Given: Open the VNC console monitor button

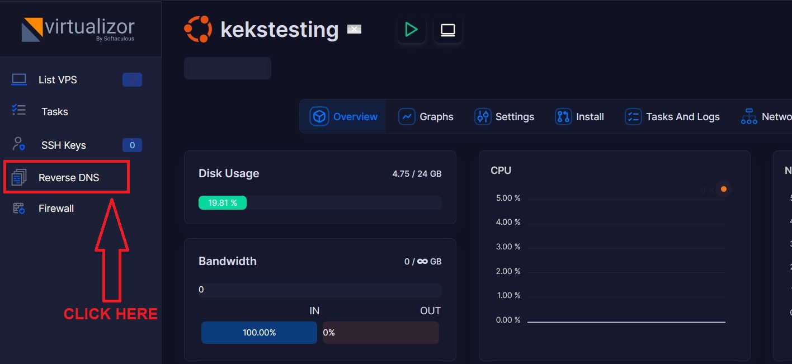Looking at the screenshot, I should 448,30.
